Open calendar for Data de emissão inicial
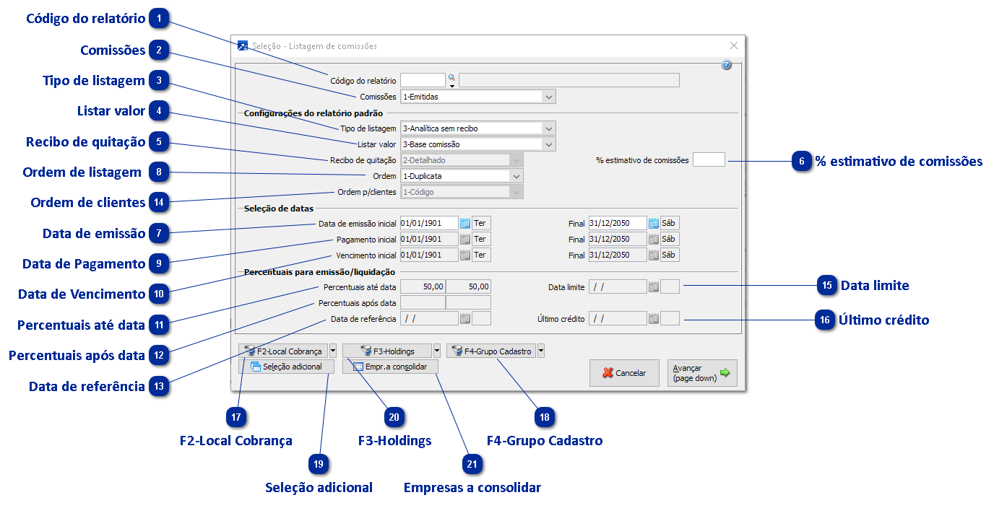 465,223
